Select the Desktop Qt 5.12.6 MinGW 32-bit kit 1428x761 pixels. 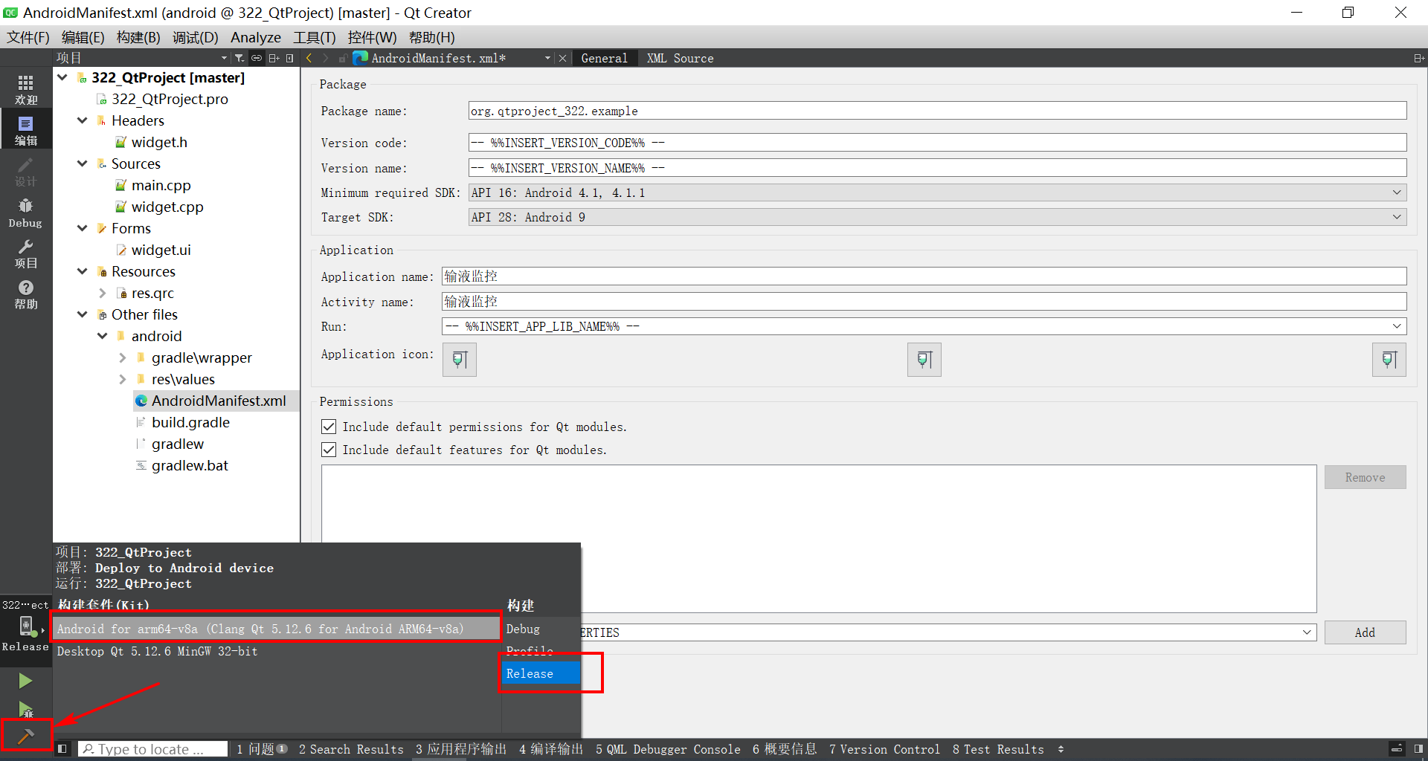point(277,651)
